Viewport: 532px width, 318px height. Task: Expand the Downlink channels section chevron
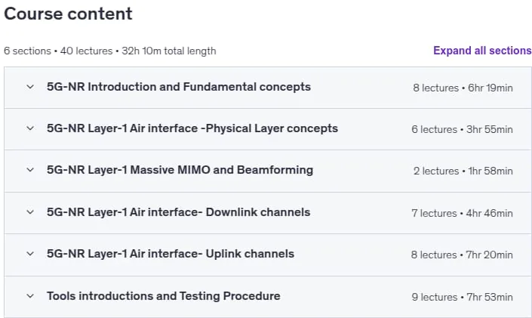click(x=30, y=212)
